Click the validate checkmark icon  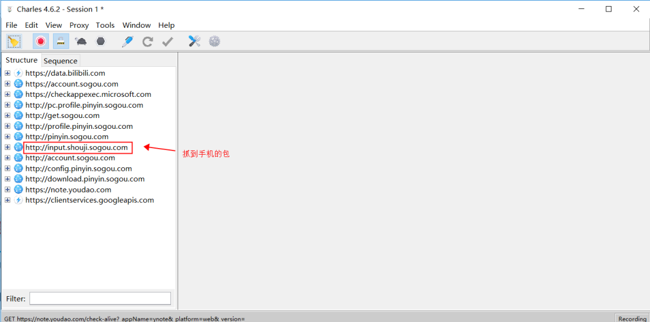coord(167,42)
